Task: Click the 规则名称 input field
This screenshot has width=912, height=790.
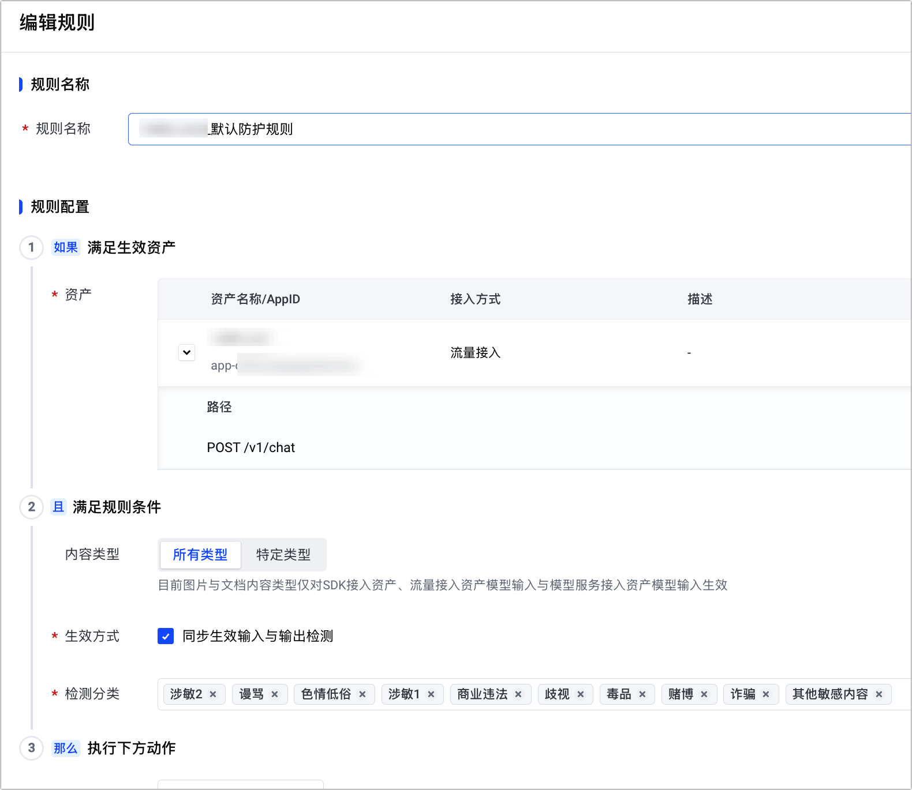Action: pyautogui.click(x=519, y=129)
